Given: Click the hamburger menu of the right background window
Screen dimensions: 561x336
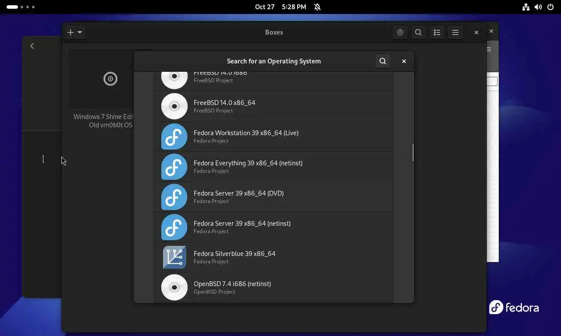Looking at the screenshot, I should [489, 49].
